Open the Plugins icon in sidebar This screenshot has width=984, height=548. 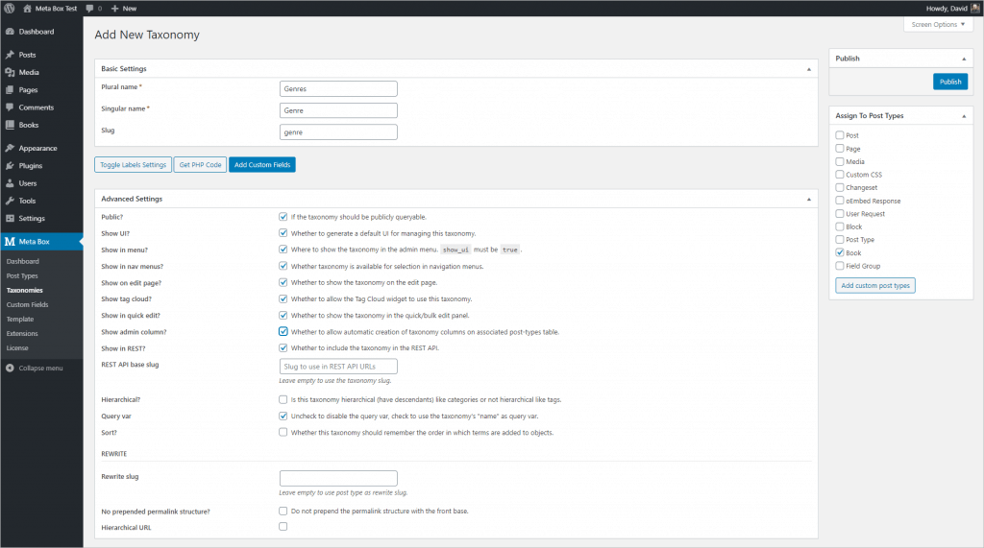click(x=9, y=165)
